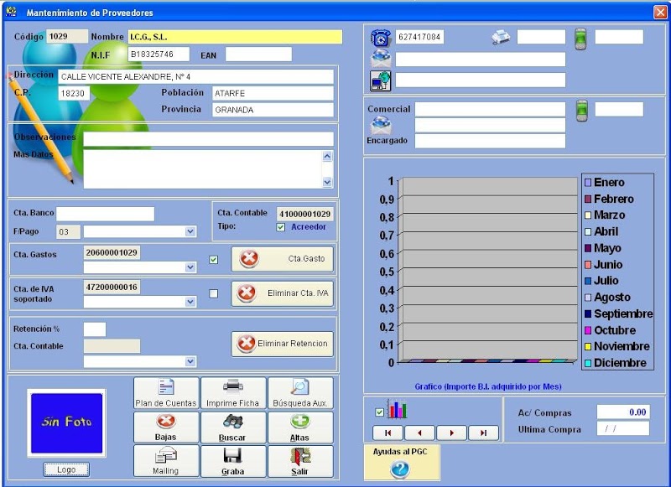Click the Mas Datos scroll down arrow
671x487 pixels.
coord(327,182)
